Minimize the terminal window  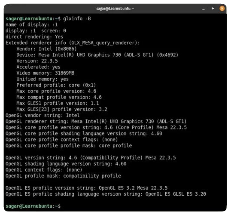click(x=204, y=9)
